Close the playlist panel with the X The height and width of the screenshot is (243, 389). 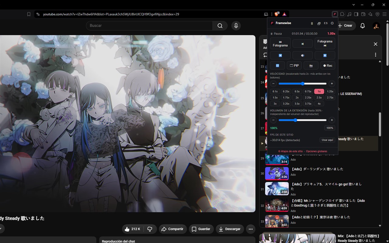[x=376, y=44]
